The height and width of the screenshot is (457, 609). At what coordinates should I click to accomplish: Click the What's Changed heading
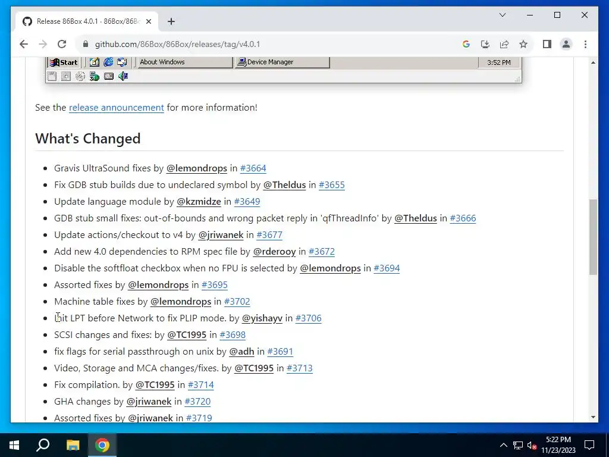[88, 139]
